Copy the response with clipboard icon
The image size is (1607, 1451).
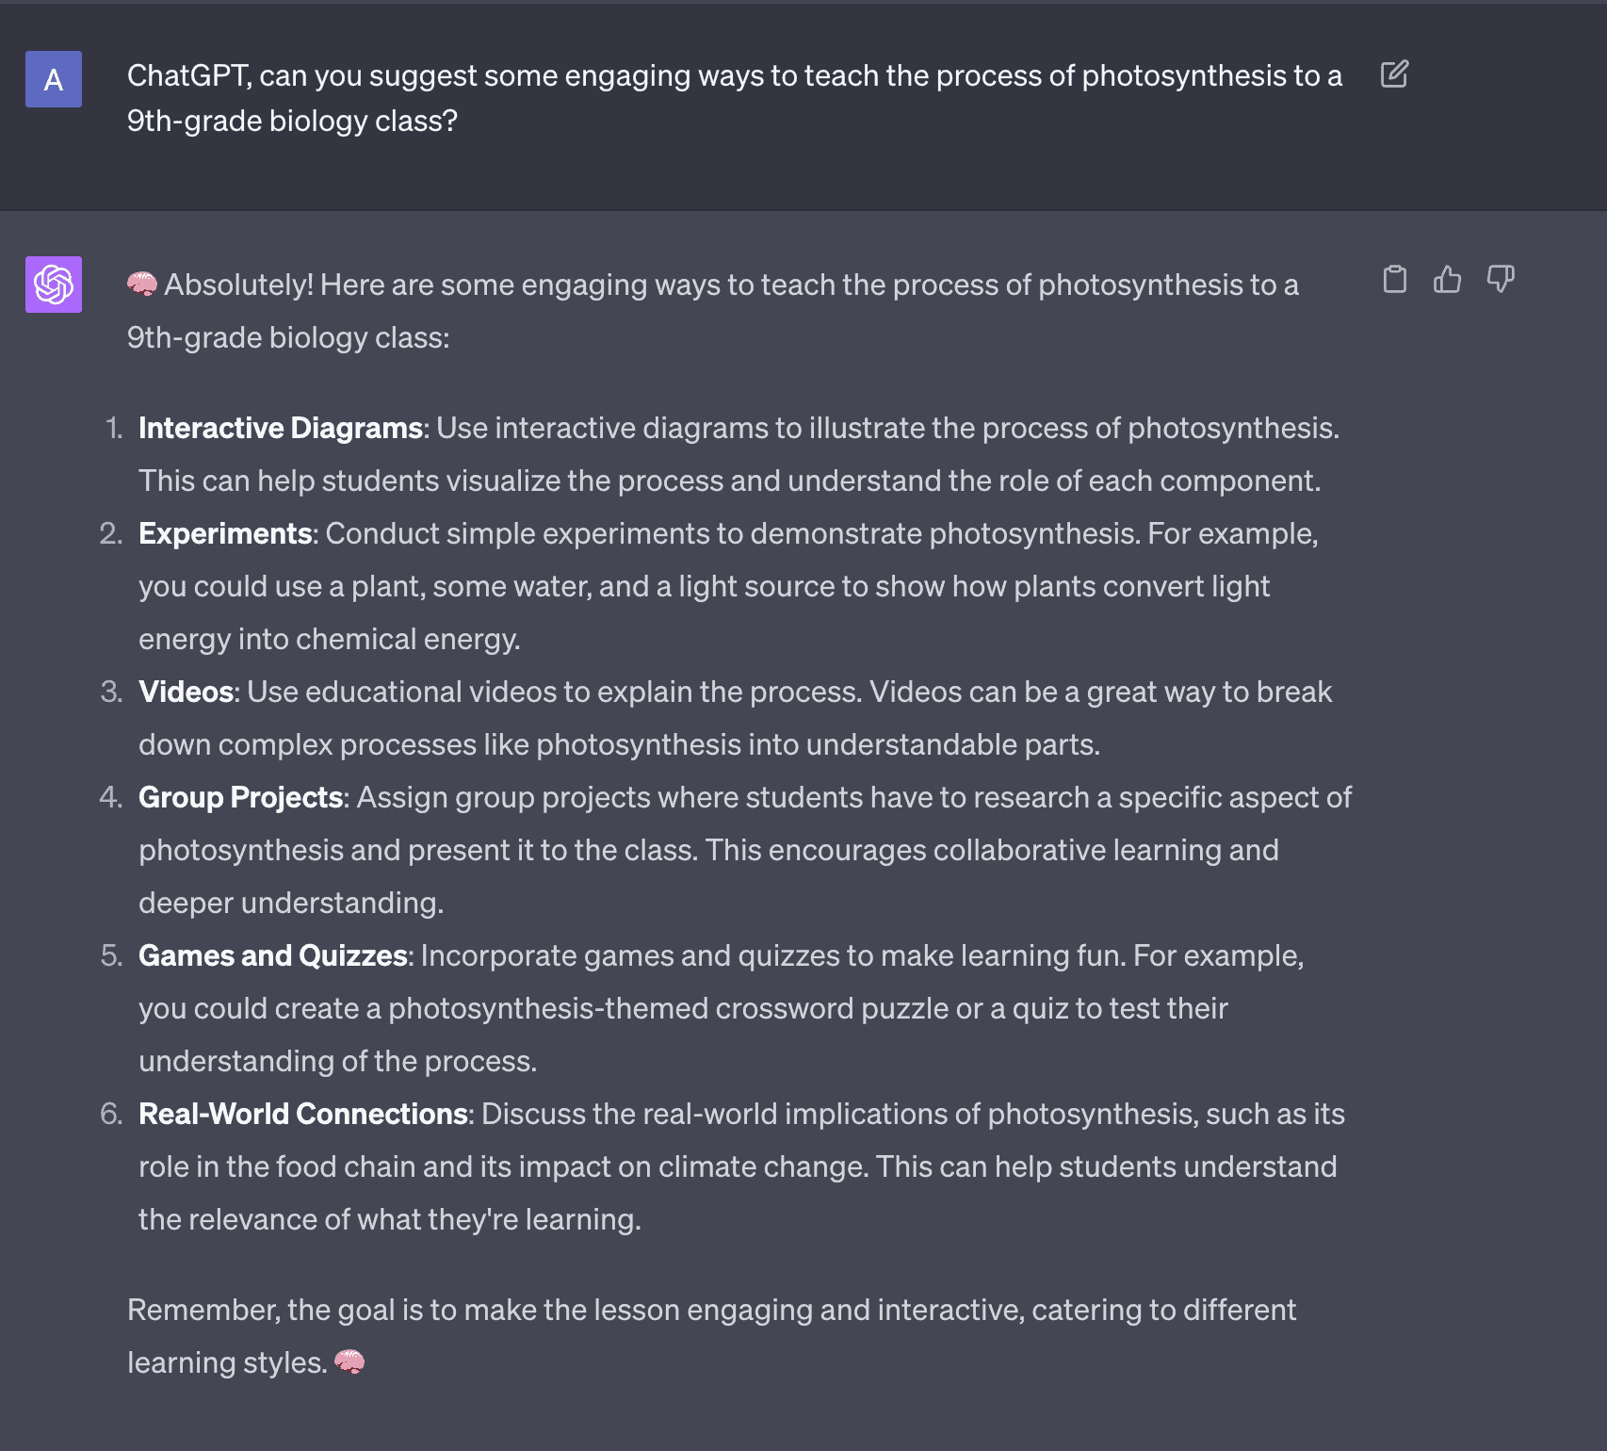click(1395, 280)
